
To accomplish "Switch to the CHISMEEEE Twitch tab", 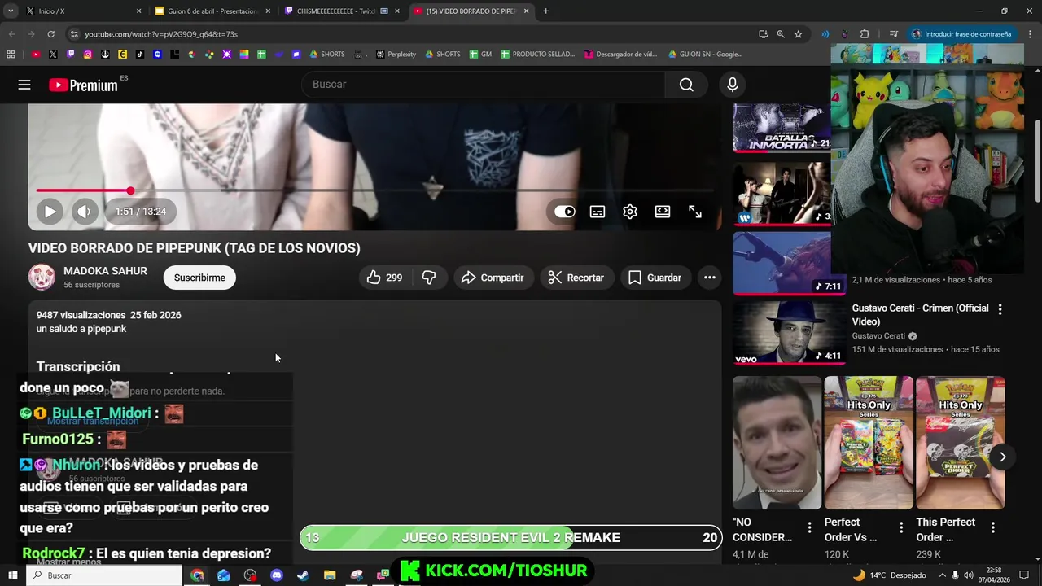I will pos(341,11).
